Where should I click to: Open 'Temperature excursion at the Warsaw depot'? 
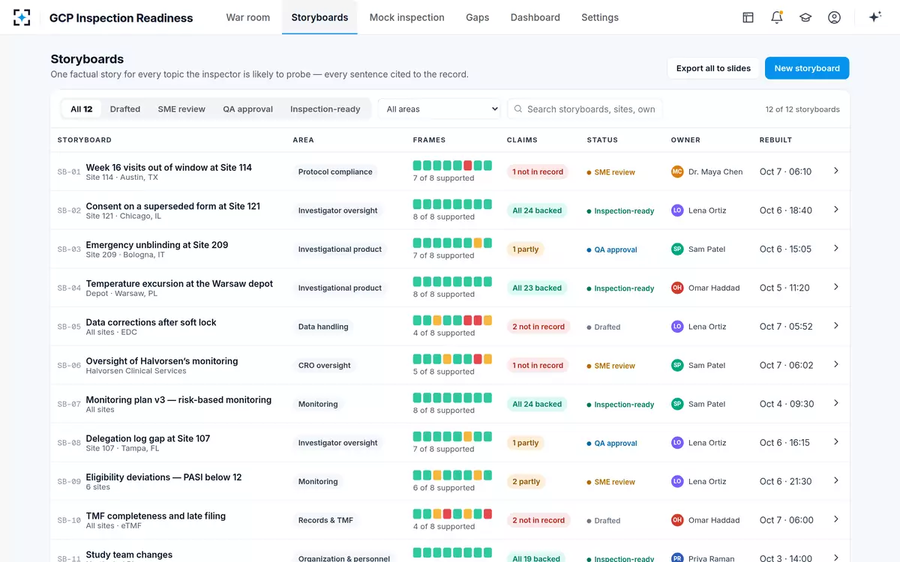click(179, 283)
